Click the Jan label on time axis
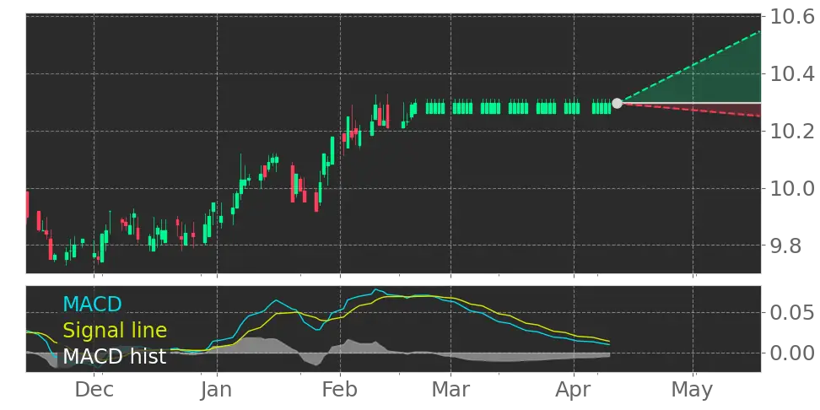This screenshot has width=820, height=410. [217, 390]
